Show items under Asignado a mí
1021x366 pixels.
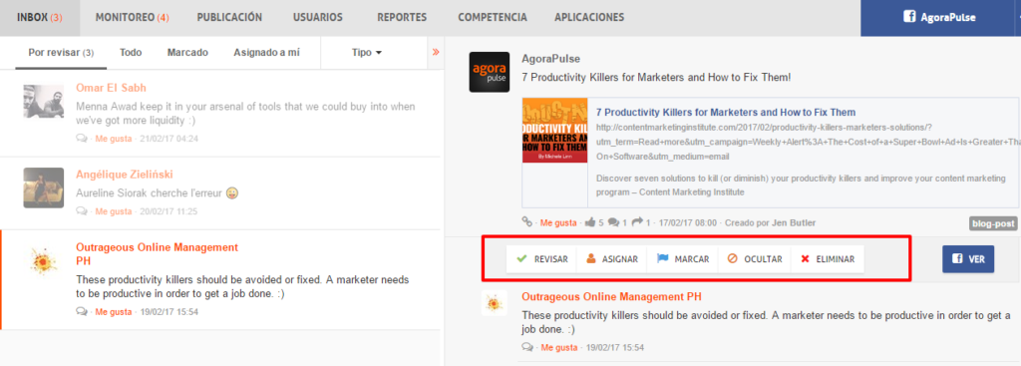click(x=266, y=53)
